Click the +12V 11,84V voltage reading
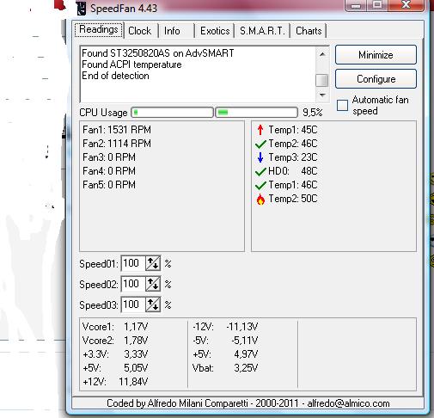The width and height of the screenshot is (434, 418). click(x=115, y=382)
